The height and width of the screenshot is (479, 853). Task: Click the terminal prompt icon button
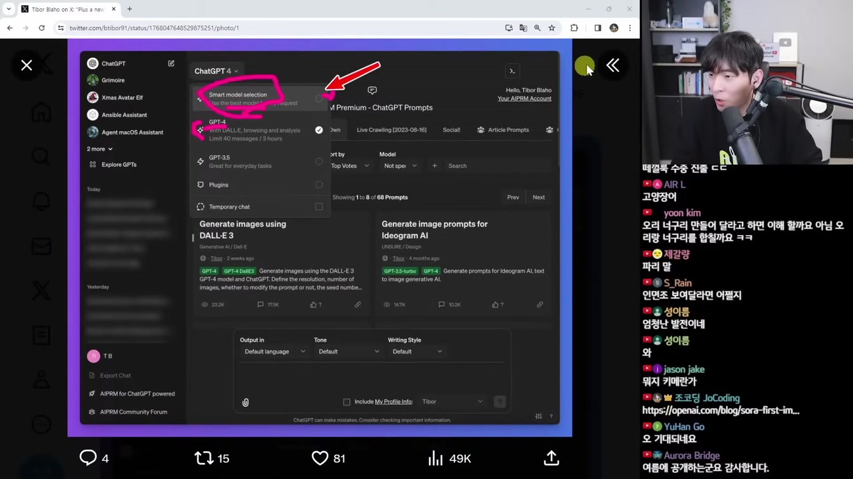512,71
